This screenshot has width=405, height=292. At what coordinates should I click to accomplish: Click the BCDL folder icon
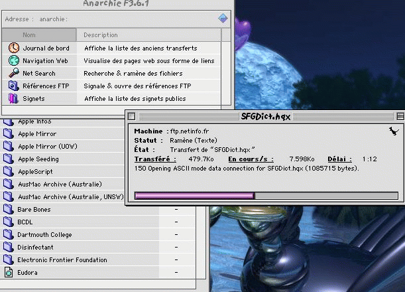pos(8,222)
